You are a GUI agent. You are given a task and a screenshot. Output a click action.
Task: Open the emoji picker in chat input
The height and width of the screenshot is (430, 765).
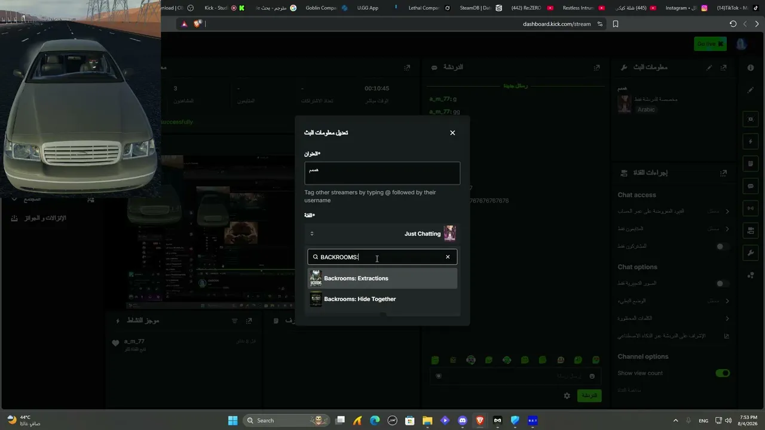(592, 376)
